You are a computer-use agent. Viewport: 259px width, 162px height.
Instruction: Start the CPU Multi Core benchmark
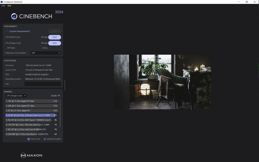pyautogui.click(x=54, y=37)
